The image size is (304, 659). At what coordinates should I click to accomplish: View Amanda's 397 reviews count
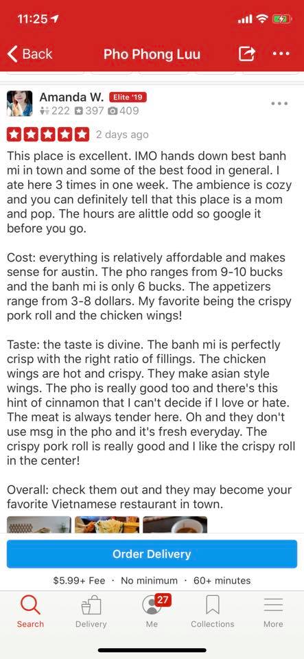tap(90, 111)
